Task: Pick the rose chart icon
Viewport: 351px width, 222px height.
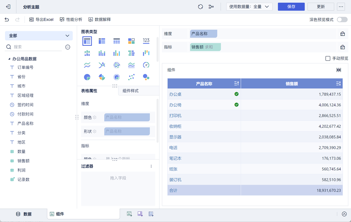Action: [x=102, y=77]
